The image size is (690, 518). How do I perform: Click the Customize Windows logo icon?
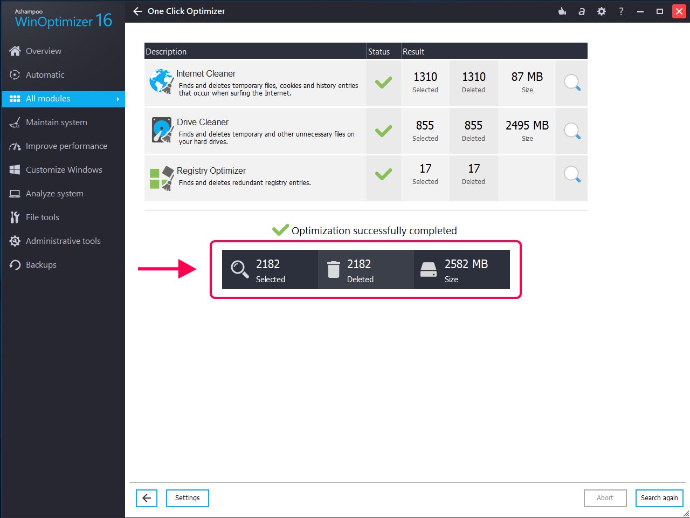pos(15,169)
